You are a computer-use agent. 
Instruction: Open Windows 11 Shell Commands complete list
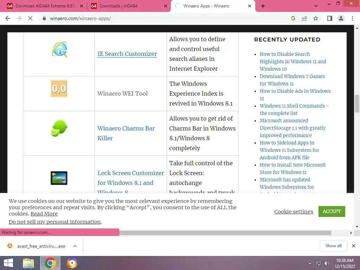tap(294, 109)
